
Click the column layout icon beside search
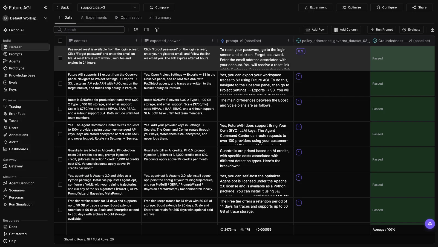(x=146, y=30)
